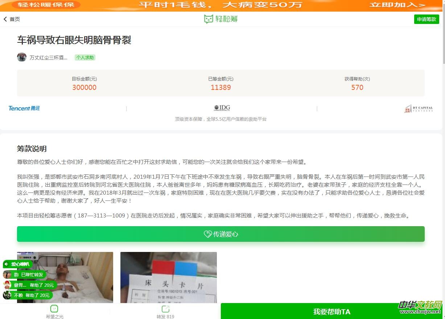Viewport: 445px width, 319px height.
Task: Click the 转发 share icon
Action: pyautogui.click(x=165, y=309)
